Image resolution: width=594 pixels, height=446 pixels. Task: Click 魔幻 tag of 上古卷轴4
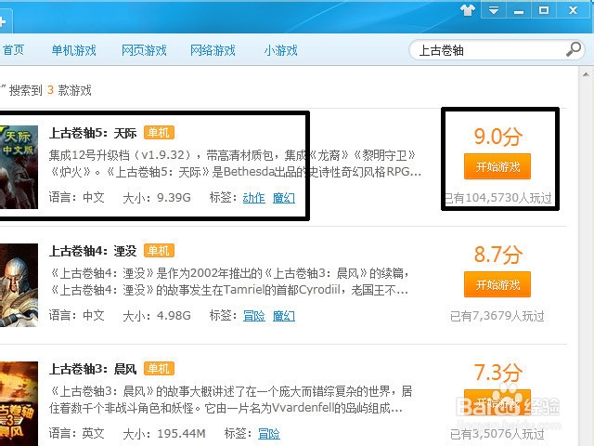(284, 316)
